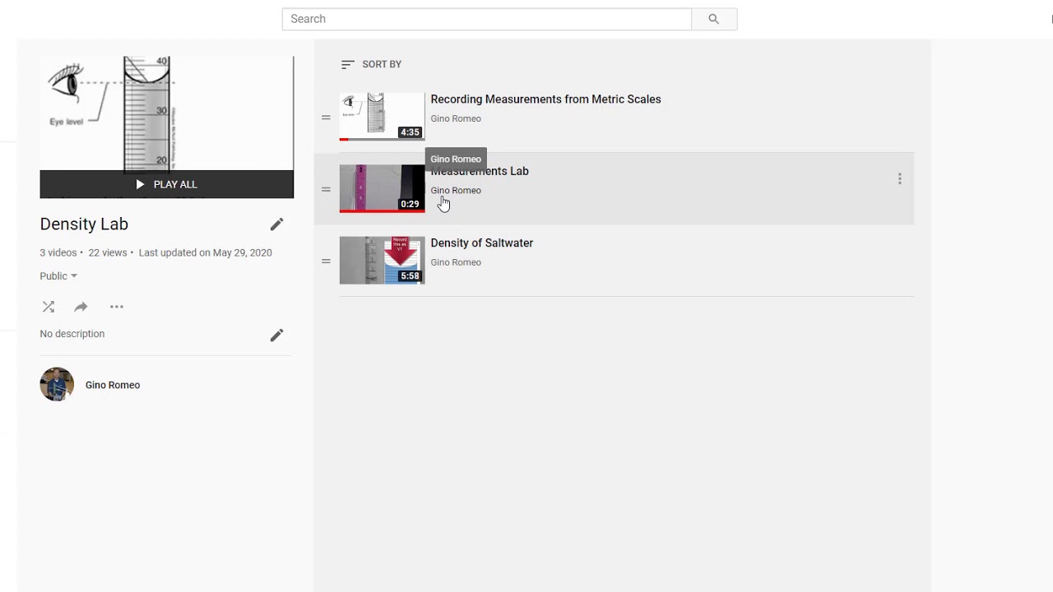The image size is (1053, 592).
Task: Click Gino Romeo under Recording Measurements
Action: click(456, 118)
